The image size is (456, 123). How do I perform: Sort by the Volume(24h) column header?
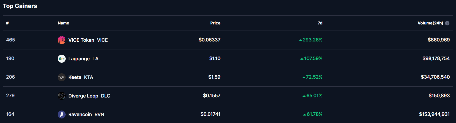(x=430, y=23)
